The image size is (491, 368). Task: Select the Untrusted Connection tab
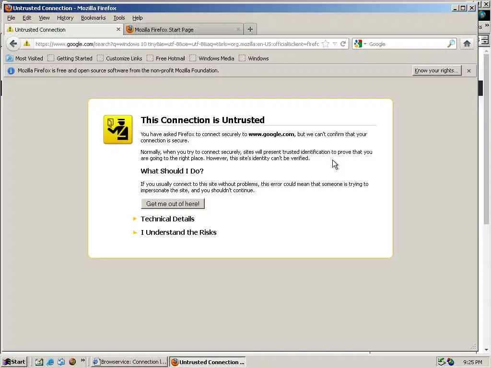click(x=64, y=29)
